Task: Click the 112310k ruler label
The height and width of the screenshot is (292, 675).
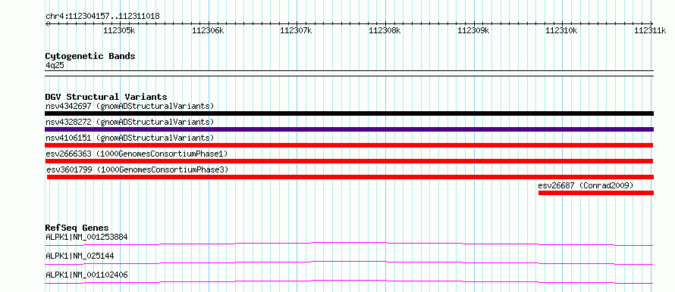Action: [561, 30]
